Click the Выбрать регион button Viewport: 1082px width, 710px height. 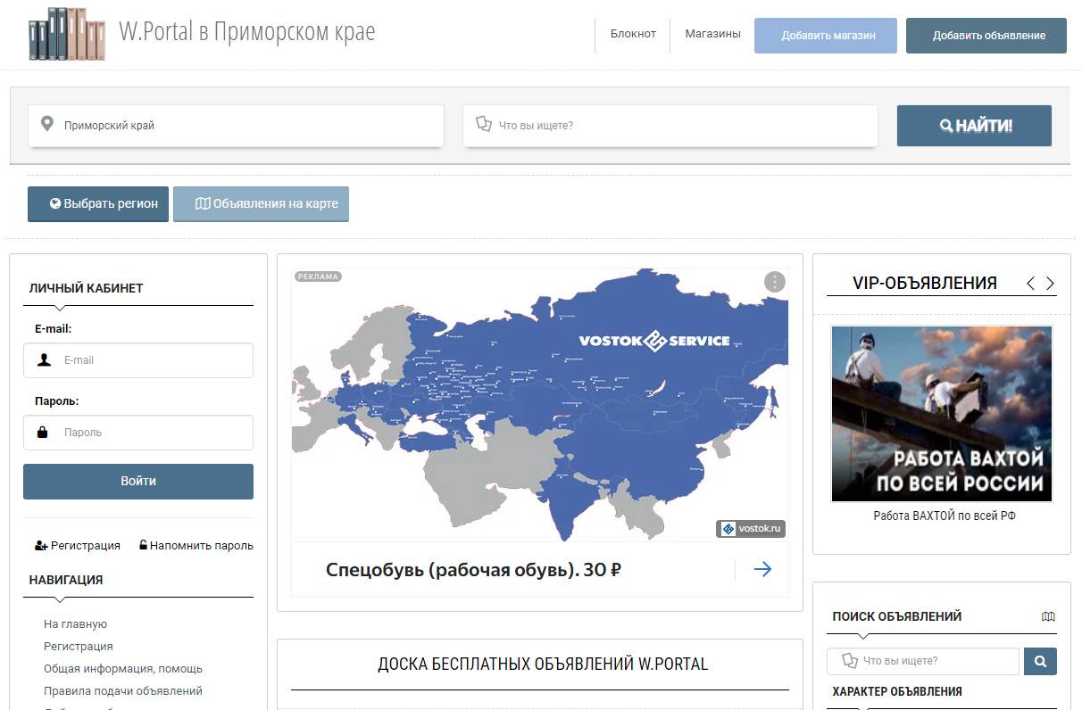tap(98, 203)
